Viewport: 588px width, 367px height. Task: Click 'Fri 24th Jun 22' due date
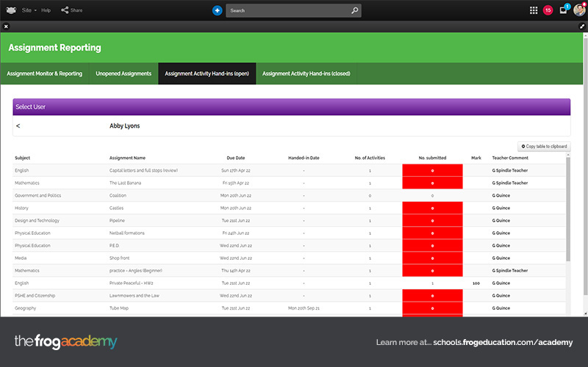coord(236,233)
